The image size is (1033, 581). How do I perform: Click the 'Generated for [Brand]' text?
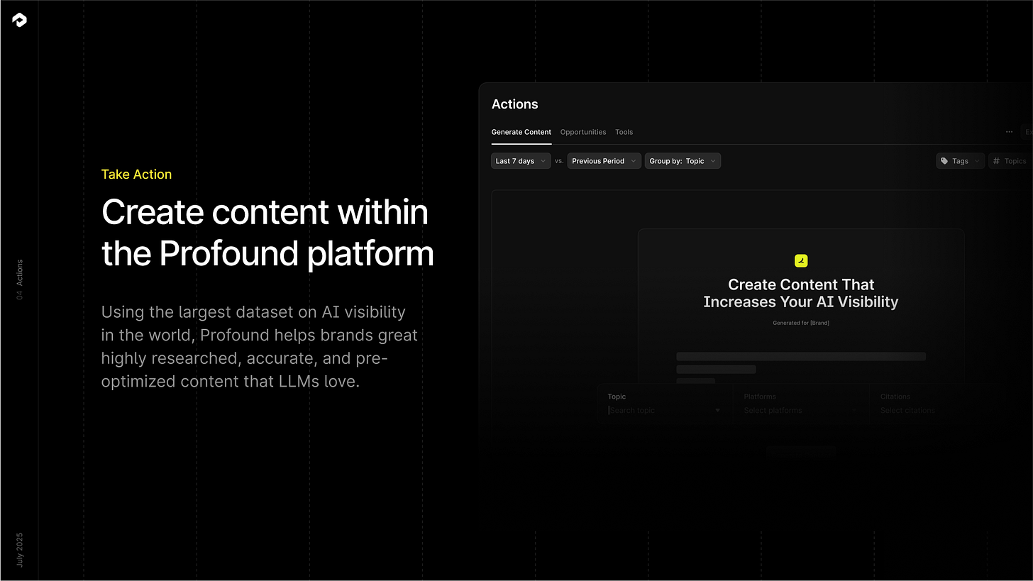pyautogui.click(x=801, y=323)
